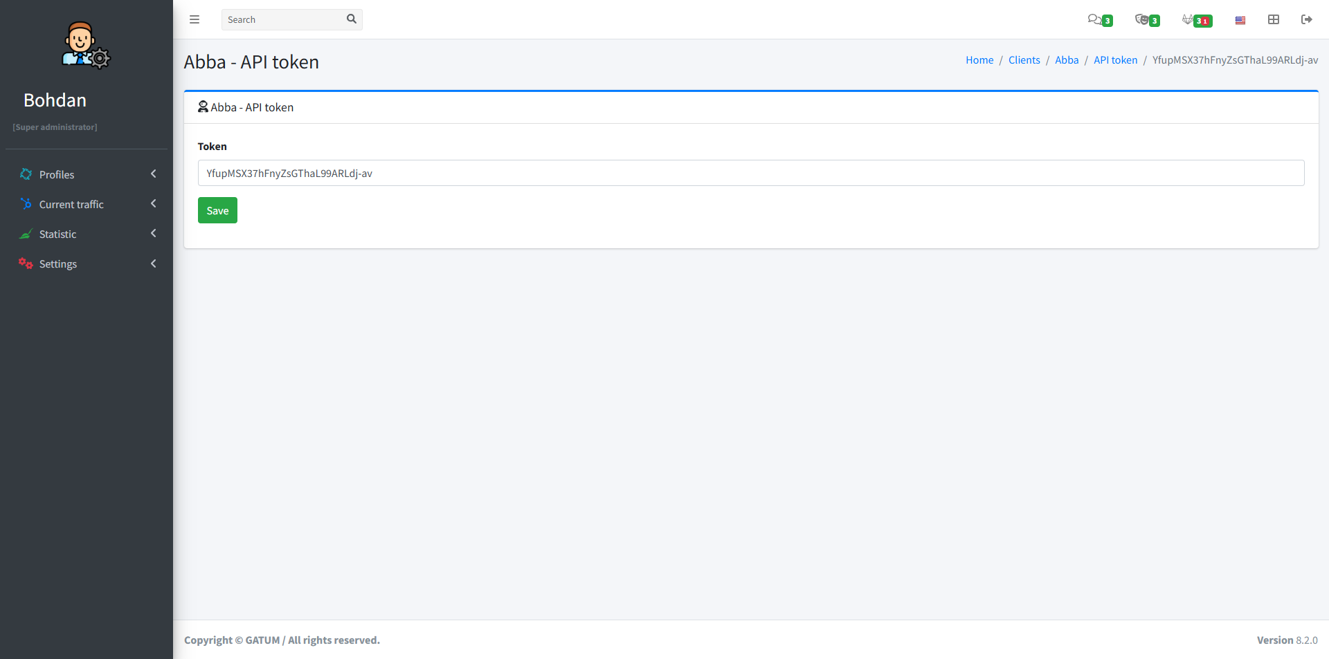The width and height of the screenshot is (1329, 659).
Task: Click the Save button
Action: point(217,210)
